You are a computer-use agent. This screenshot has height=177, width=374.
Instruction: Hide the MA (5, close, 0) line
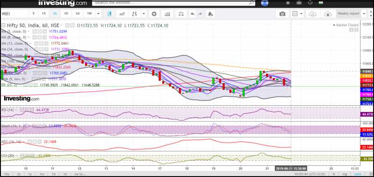tap(34, 31)
